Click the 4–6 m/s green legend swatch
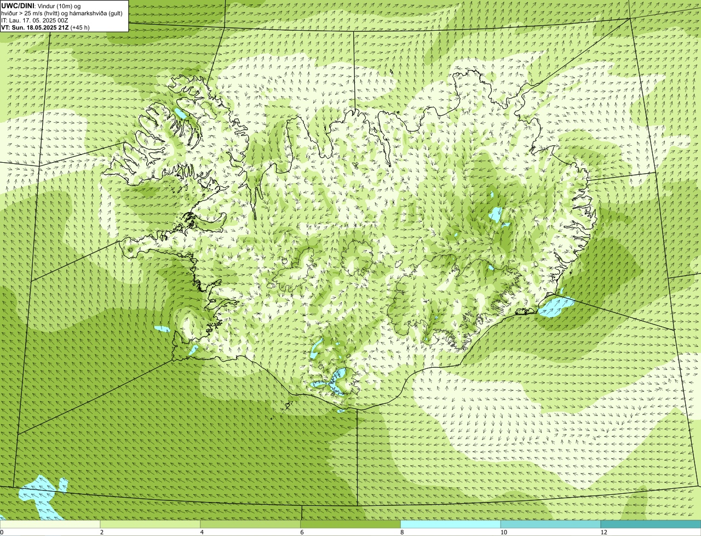This screenshot has height=536, width=701. coord(250,524)
